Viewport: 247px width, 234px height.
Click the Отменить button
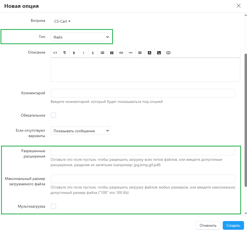(x=208, y=225)
